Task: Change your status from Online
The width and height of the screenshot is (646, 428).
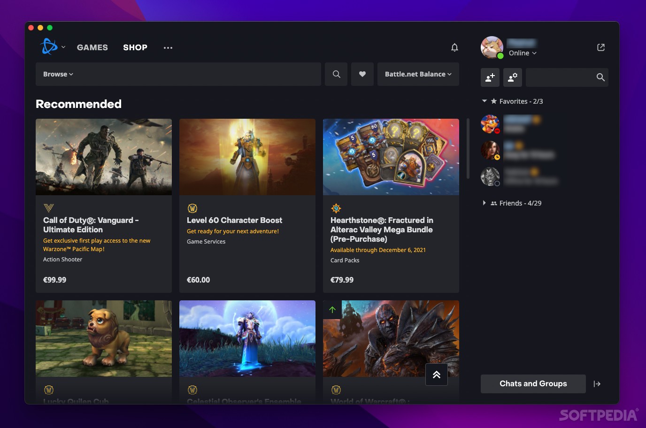Action: coord(522,53)
